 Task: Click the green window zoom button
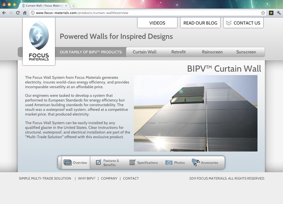tap(14, 4)
